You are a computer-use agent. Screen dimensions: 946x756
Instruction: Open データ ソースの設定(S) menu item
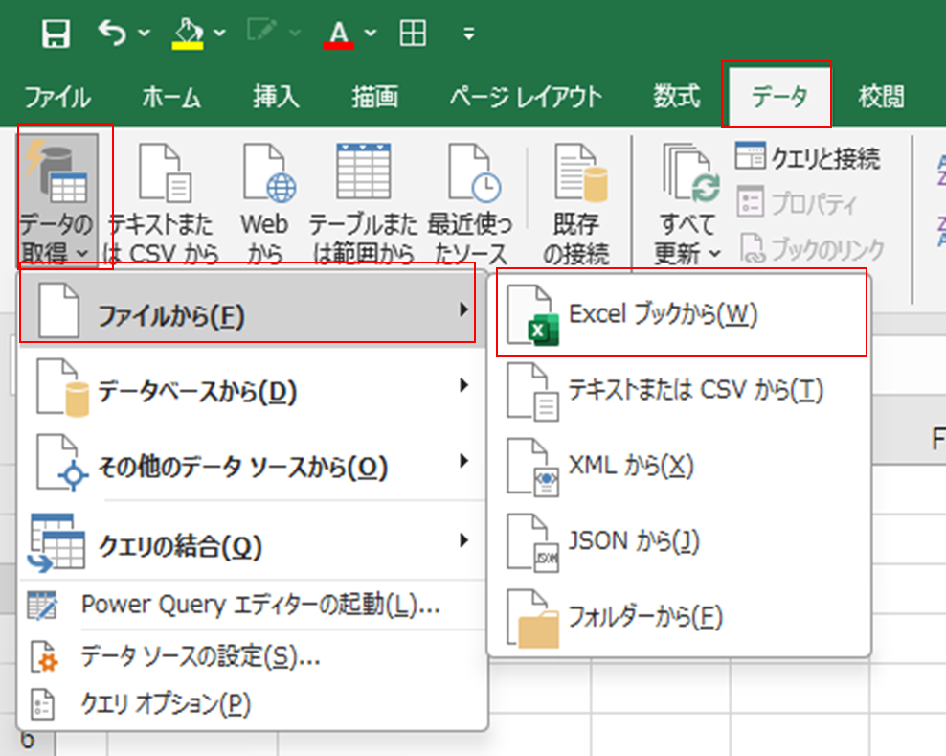(x=252, y=655)
